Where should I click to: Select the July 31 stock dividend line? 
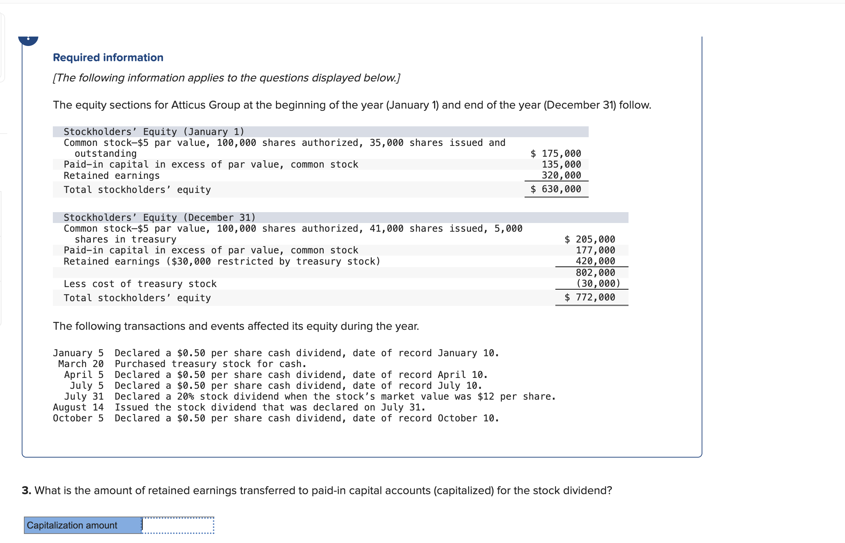point(310,396)
